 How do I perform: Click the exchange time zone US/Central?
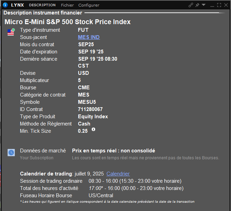tap(101, 195)
